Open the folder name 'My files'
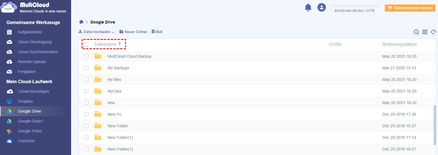The height and width of the screenshot is (155, 438). pyautogui.click(x=114, y=79)
